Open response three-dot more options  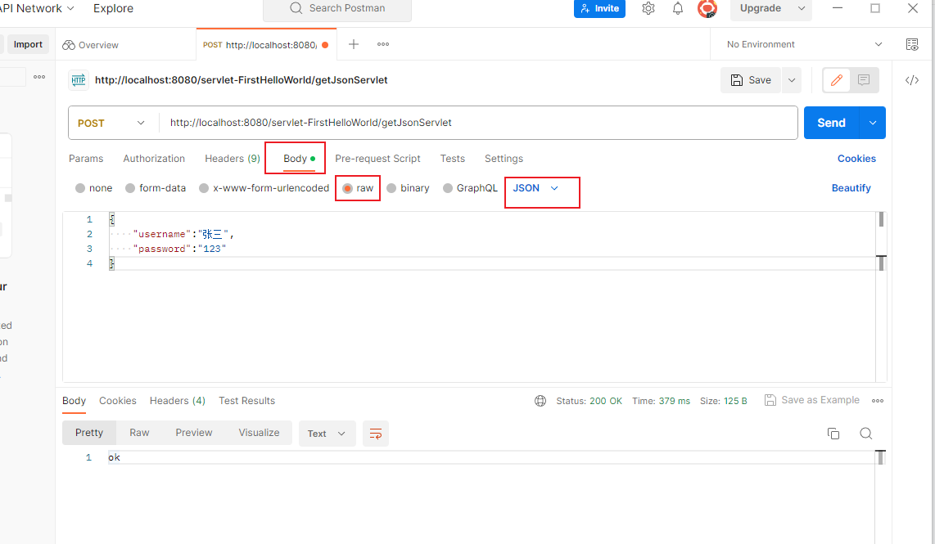[878, 401]
